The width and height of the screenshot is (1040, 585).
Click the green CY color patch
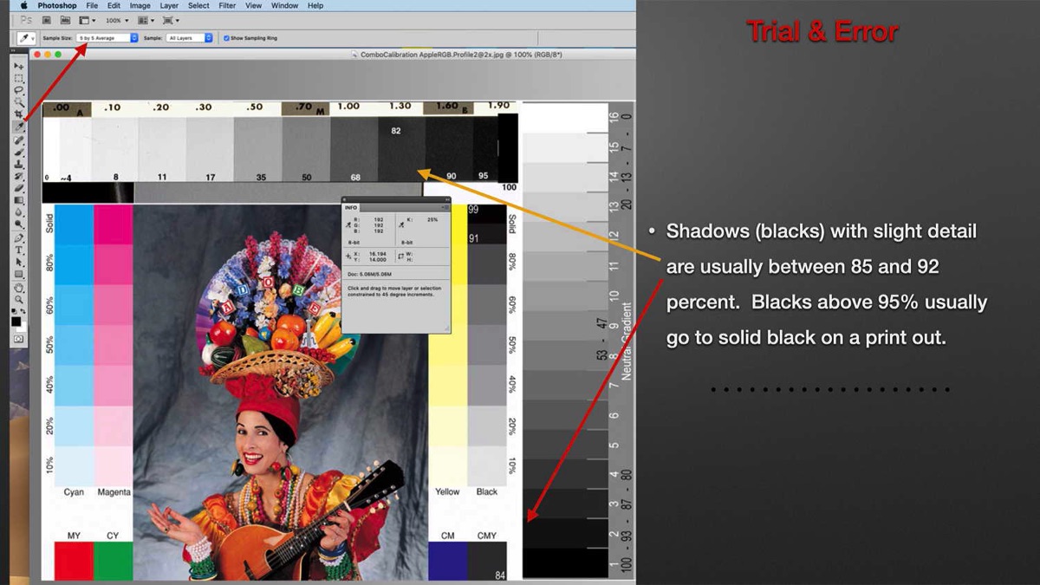click(x=113, y=562)
